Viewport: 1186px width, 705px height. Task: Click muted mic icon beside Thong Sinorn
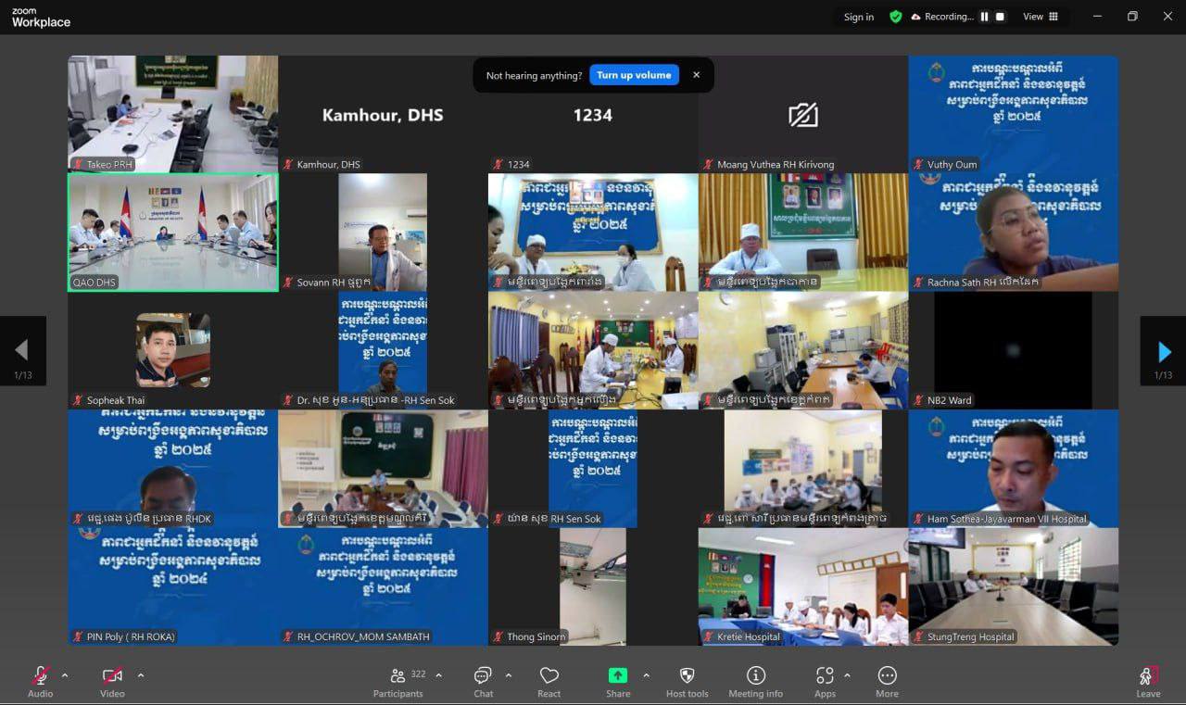(498, 636)
